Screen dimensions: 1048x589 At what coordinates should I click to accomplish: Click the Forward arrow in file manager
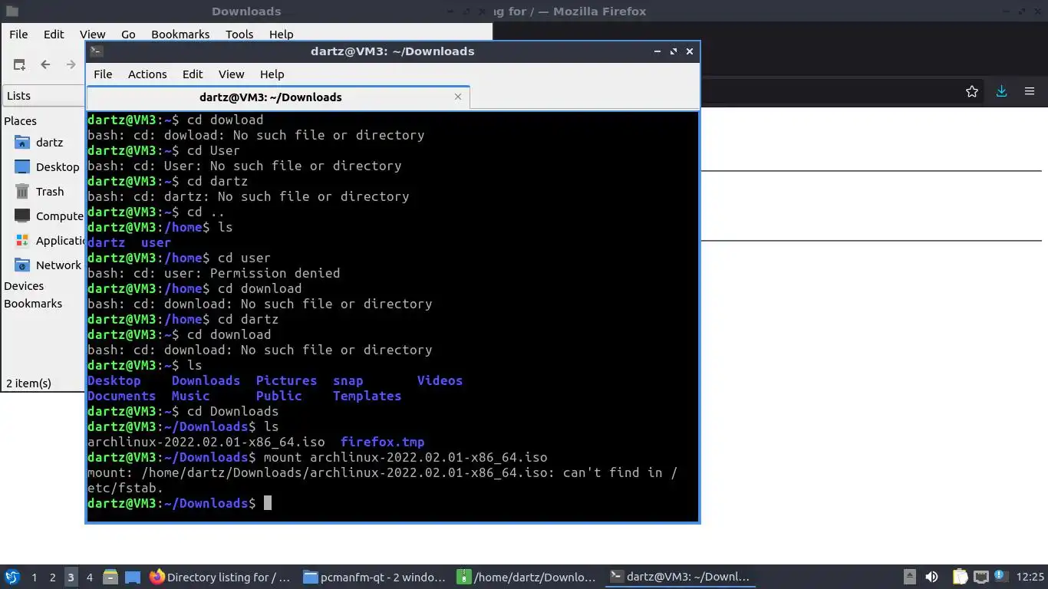pyautogui.click(x=71, y=65)
